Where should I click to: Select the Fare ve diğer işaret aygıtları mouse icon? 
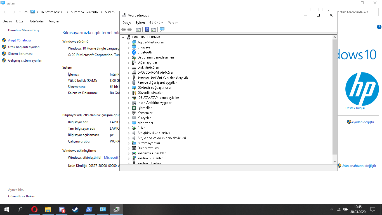click(134, 83)
